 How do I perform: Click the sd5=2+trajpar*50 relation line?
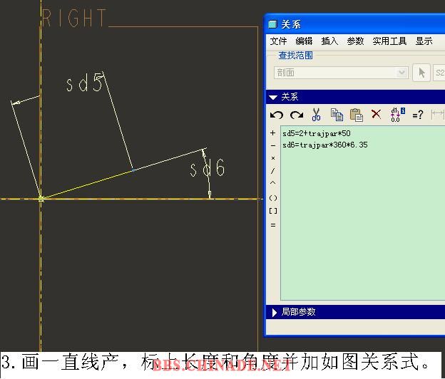point(317,133)
